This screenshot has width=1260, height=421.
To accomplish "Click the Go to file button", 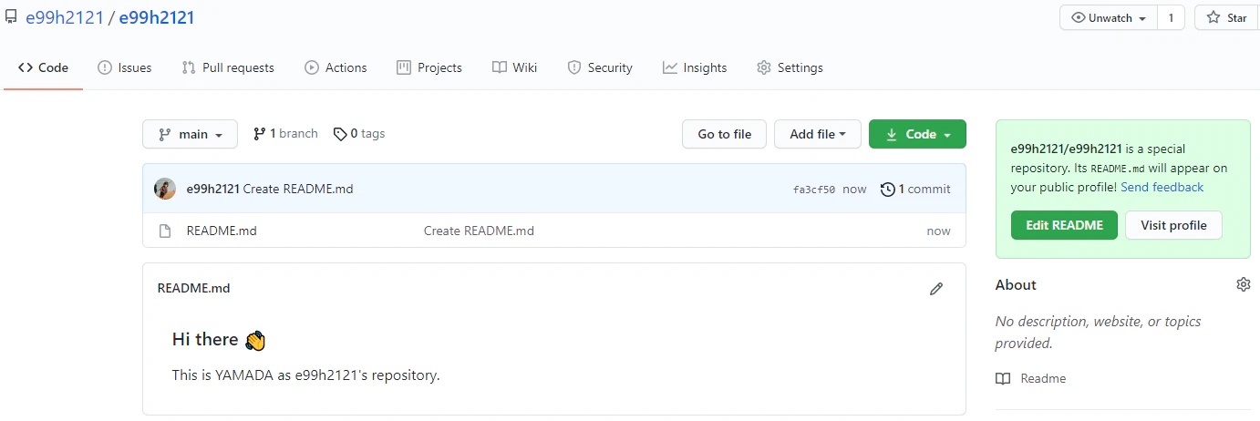I will (x=725, y=134).
